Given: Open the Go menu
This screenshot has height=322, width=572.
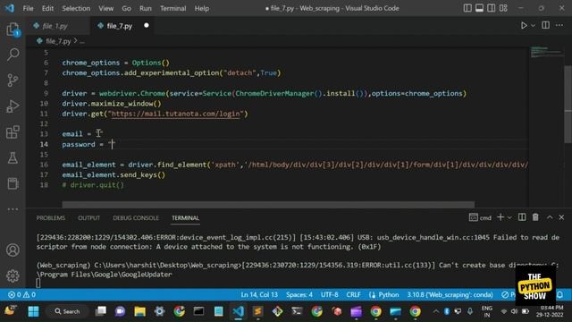Looking at the screenshot, I should point(126,8).
